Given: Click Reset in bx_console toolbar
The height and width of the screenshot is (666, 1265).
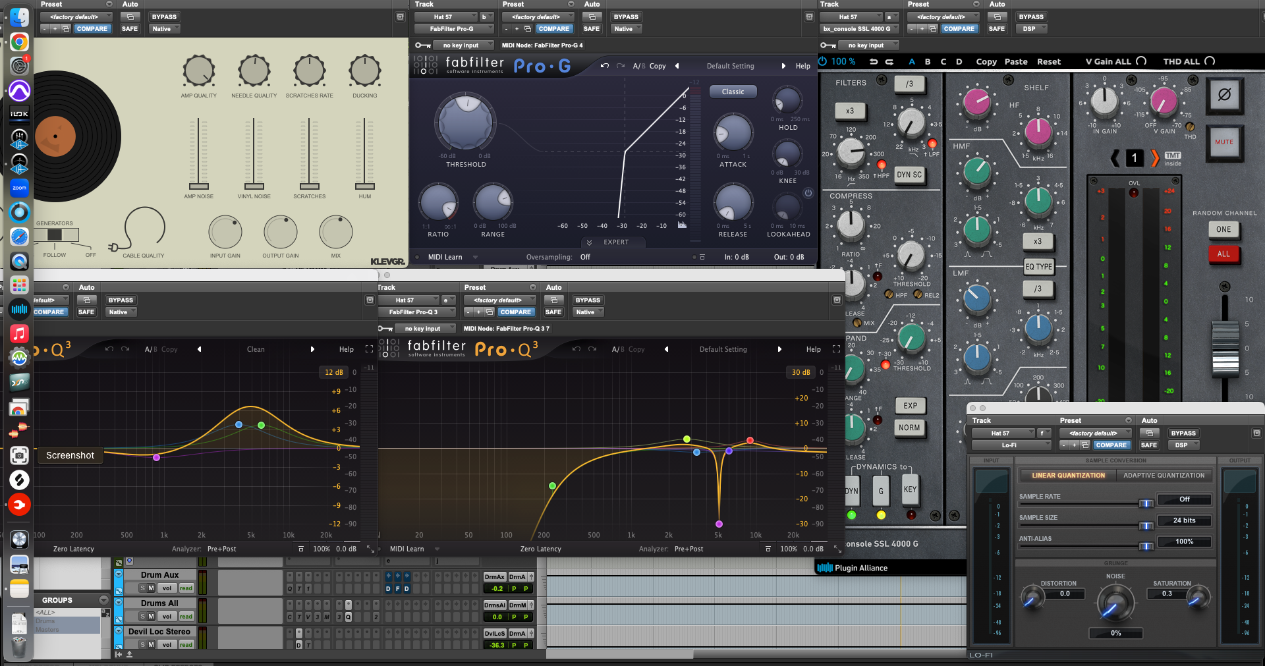Looking at the screenshot, I should [x=1049, y=61].
